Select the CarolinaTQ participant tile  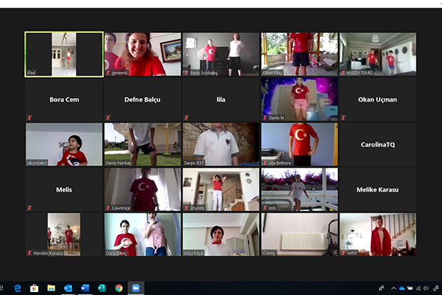[x=378, y=145]
